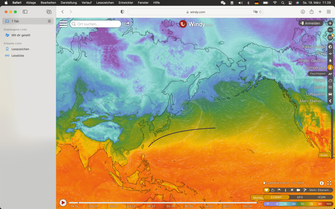Screen dimensions: 335x209
Task: Click the Anmelden login button
Action: click(311, 23)
